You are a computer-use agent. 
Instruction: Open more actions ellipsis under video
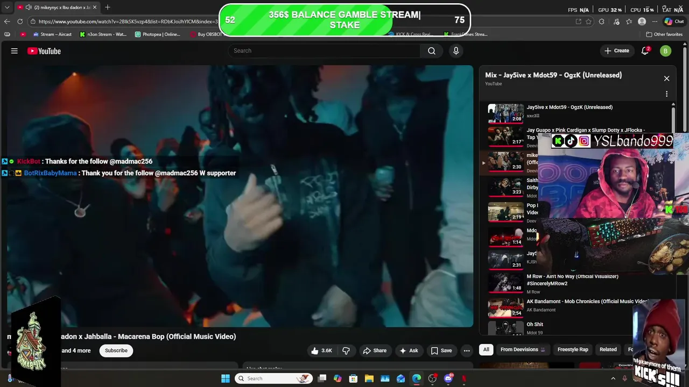point(467,350)
